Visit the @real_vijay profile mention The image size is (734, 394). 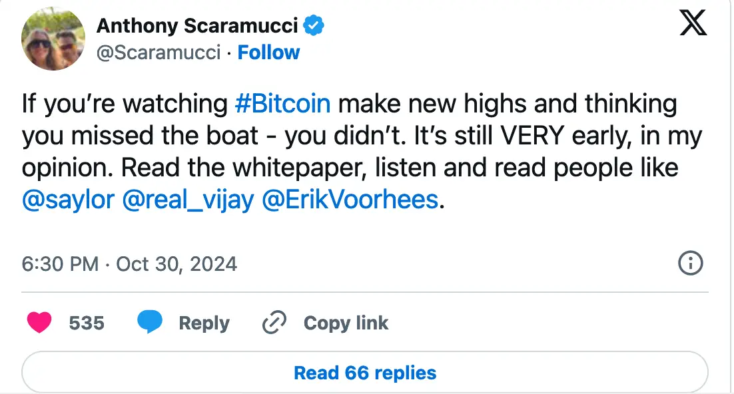188,200
